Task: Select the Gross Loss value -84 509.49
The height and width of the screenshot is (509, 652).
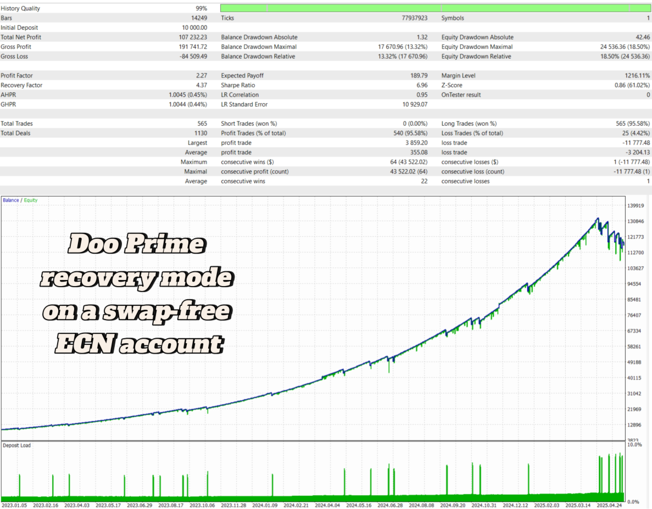Action: (193, 56)
